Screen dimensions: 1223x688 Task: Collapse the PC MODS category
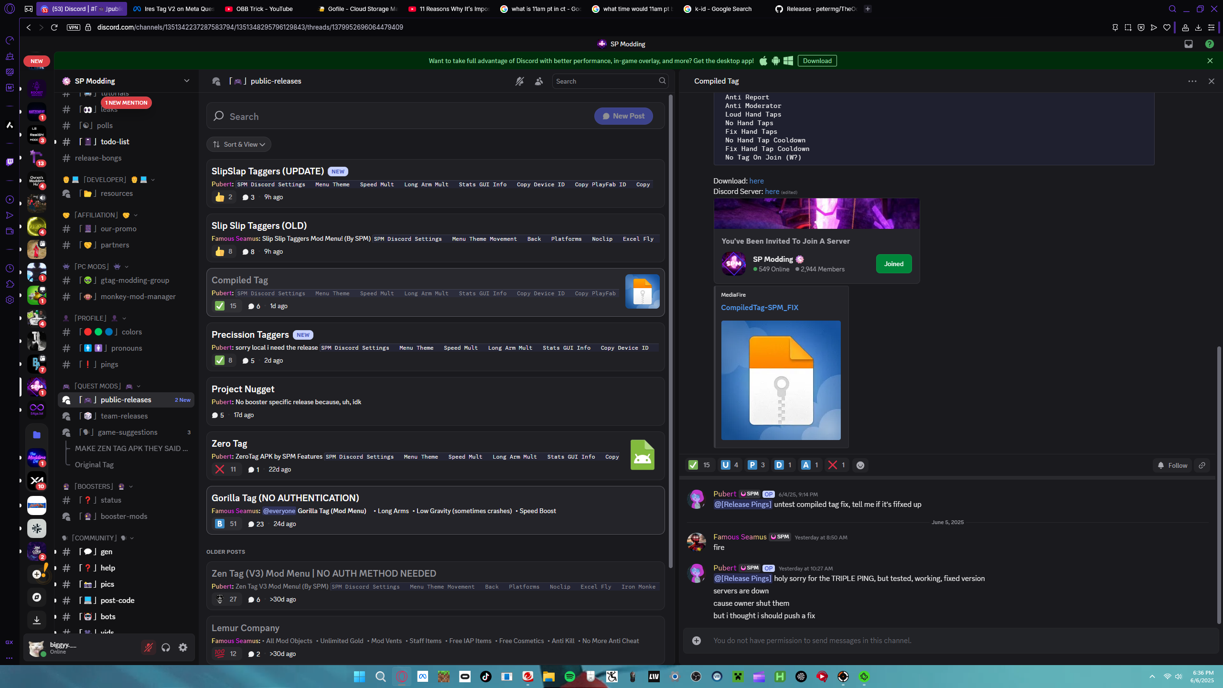[x=96, y=267]
